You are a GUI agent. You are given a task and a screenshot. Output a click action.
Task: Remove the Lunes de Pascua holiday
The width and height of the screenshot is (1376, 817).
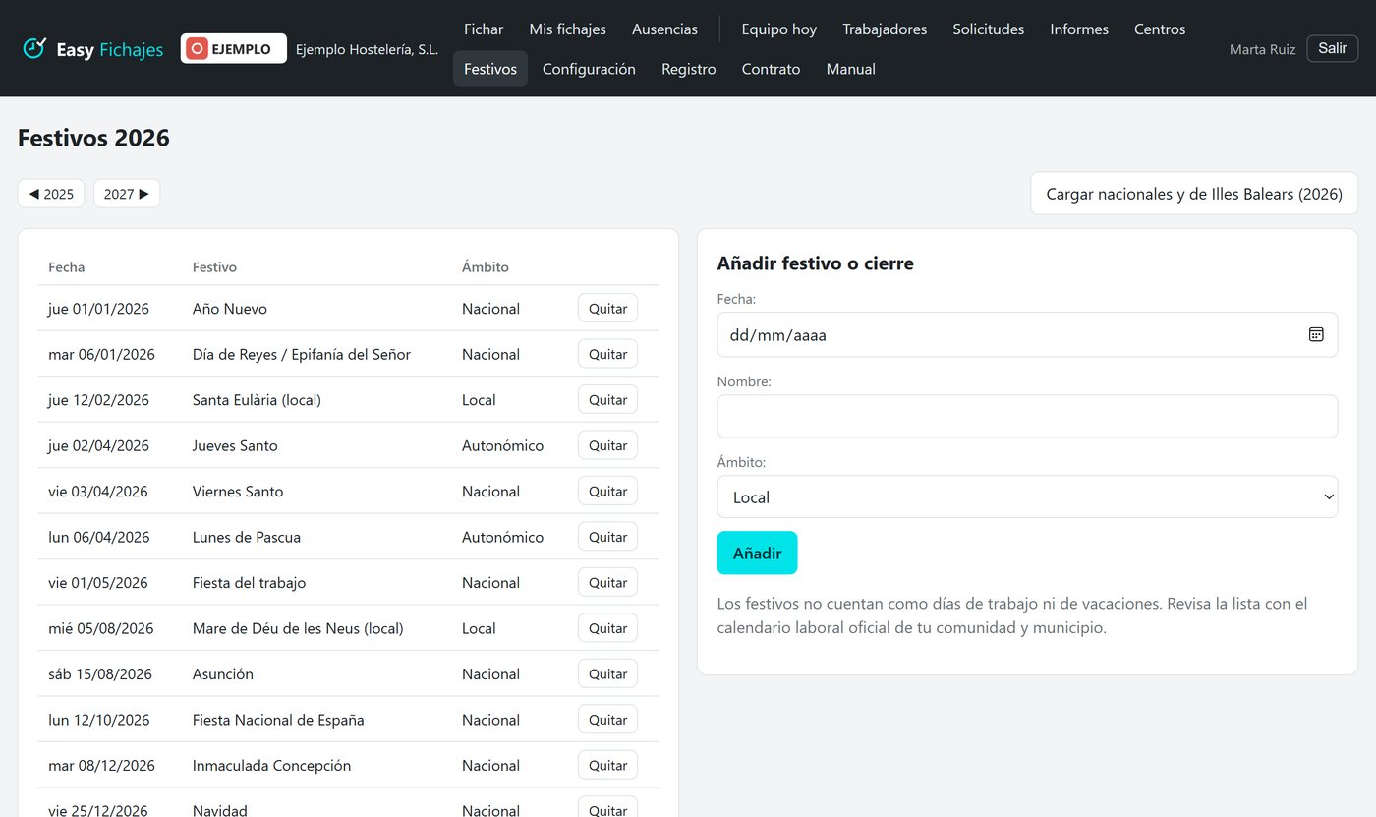[607, 537]
